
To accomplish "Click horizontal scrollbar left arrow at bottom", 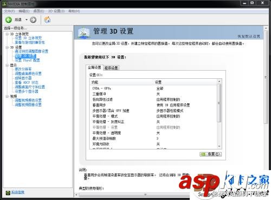I will coord(76,195).
